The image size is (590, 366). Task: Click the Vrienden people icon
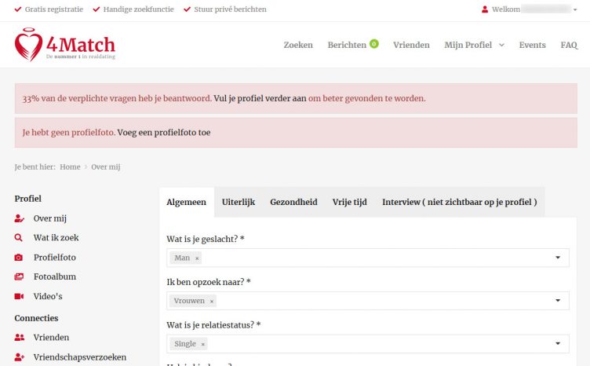pyautogui.click(x=20, y=338)
